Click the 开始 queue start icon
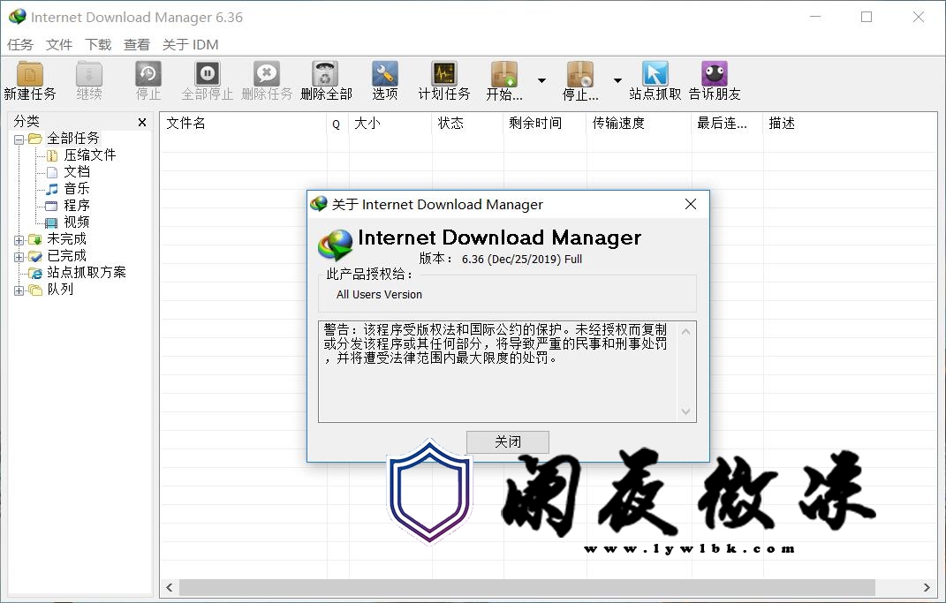Viewport: 946px width, 603px height. coord(504,74)
